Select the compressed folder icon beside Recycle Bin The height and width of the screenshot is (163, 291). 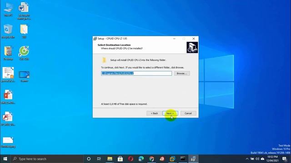coord(24,31)
